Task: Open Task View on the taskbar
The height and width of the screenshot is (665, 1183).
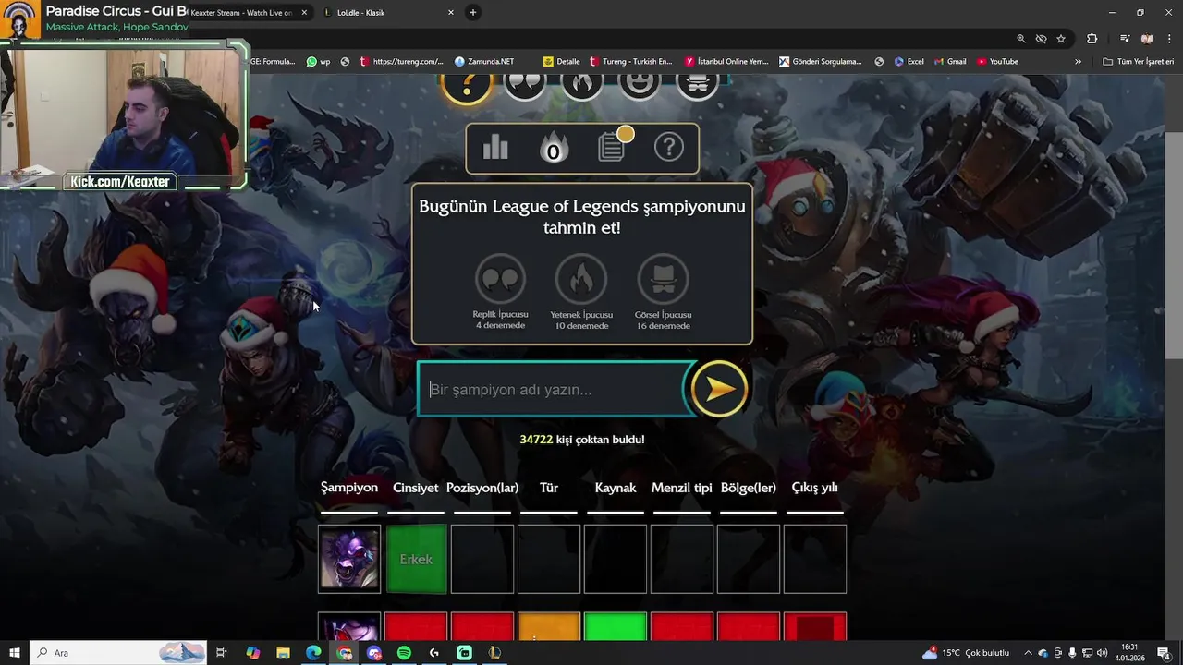Action: click(x=222, y=653)
